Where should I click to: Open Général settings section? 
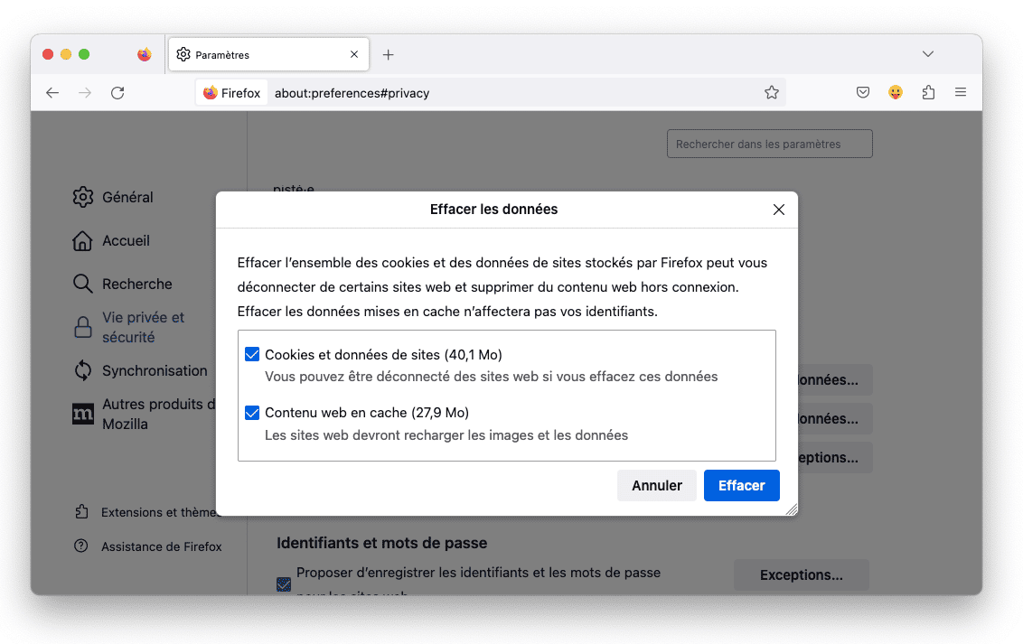pyautogui.click(x=127, y=197)
